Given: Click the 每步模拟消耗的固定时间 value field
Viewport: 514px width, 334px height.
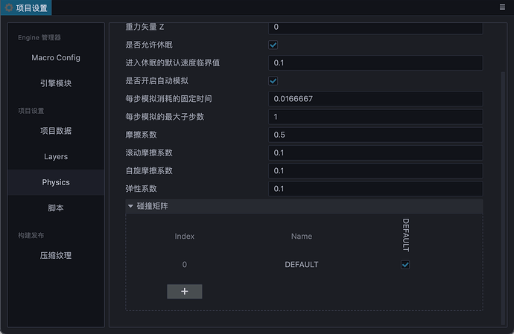Looking at the screenshot, I should click(x=375, y=99).
